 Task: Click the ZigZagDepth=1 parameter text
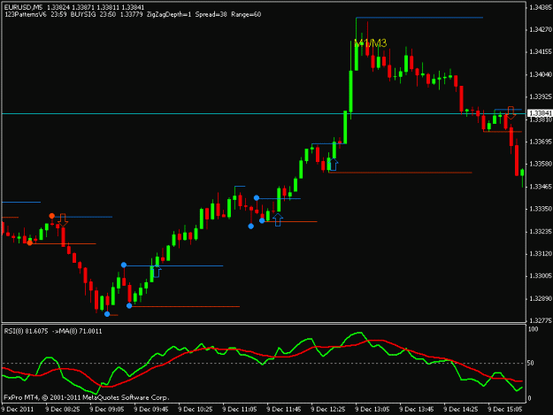point(169,14)
